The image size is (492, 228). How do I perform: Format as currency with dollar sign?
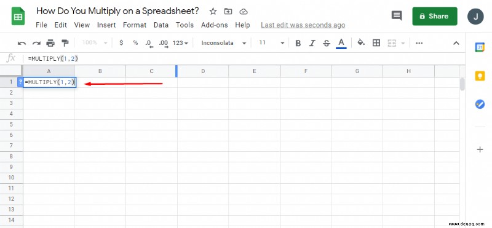click(121, 42)
